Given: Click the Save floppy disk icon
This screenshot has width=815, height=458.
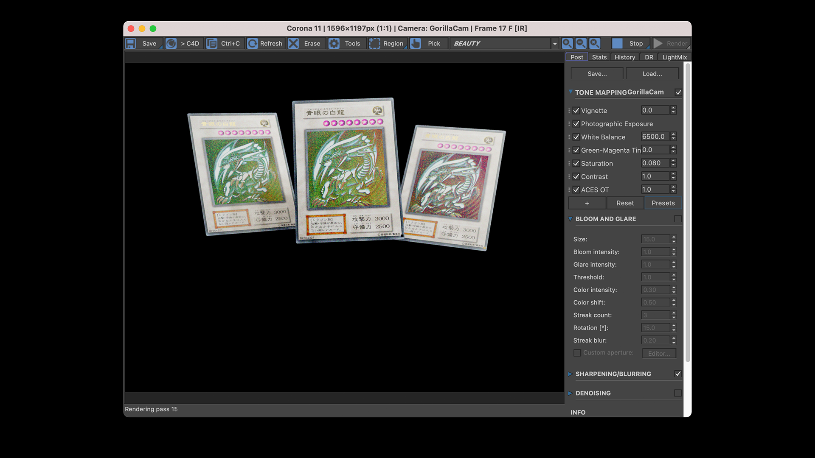Looking at the screenshot, I should 130,43.
